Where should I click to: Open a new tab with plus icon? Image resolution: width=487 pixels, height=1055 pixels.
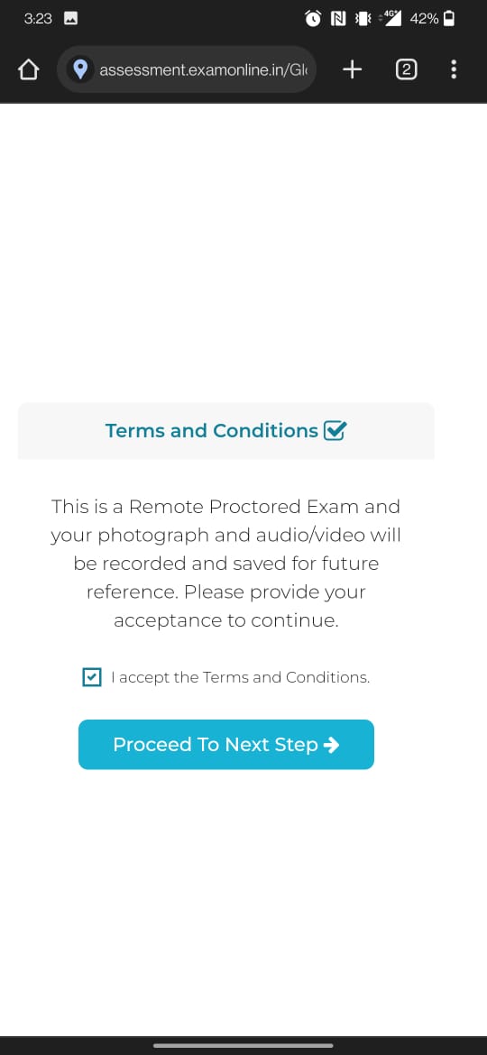click(x=352, y=69)
